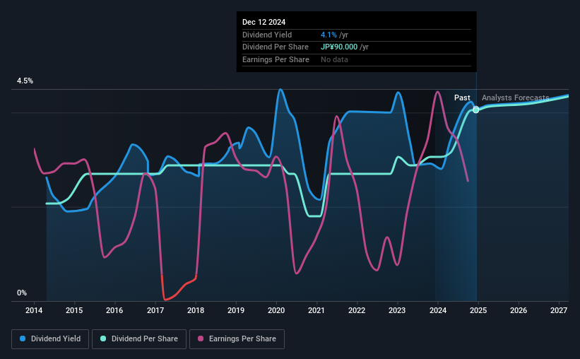This screenshot has width=580, height=359.
Task: Click the 2026 x-axis label
Action: [519, 310]
